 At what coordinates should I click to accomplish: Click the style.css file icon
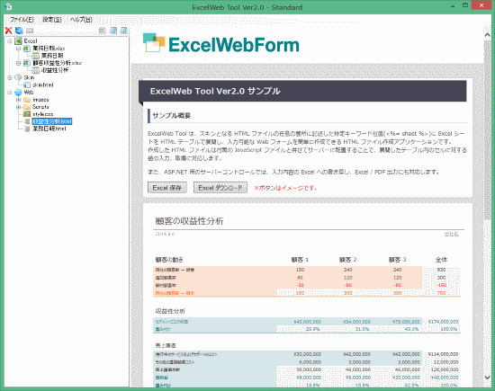pos(27,114)
